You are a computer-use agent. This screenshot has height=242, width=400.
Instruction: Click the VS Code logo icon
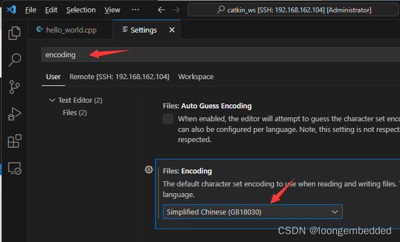click(x=11, y=10)
